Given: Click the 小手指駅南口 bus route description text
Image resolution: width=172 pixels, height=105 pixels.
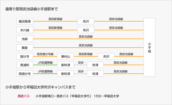Looking at the screenshot, I should 77,96.
